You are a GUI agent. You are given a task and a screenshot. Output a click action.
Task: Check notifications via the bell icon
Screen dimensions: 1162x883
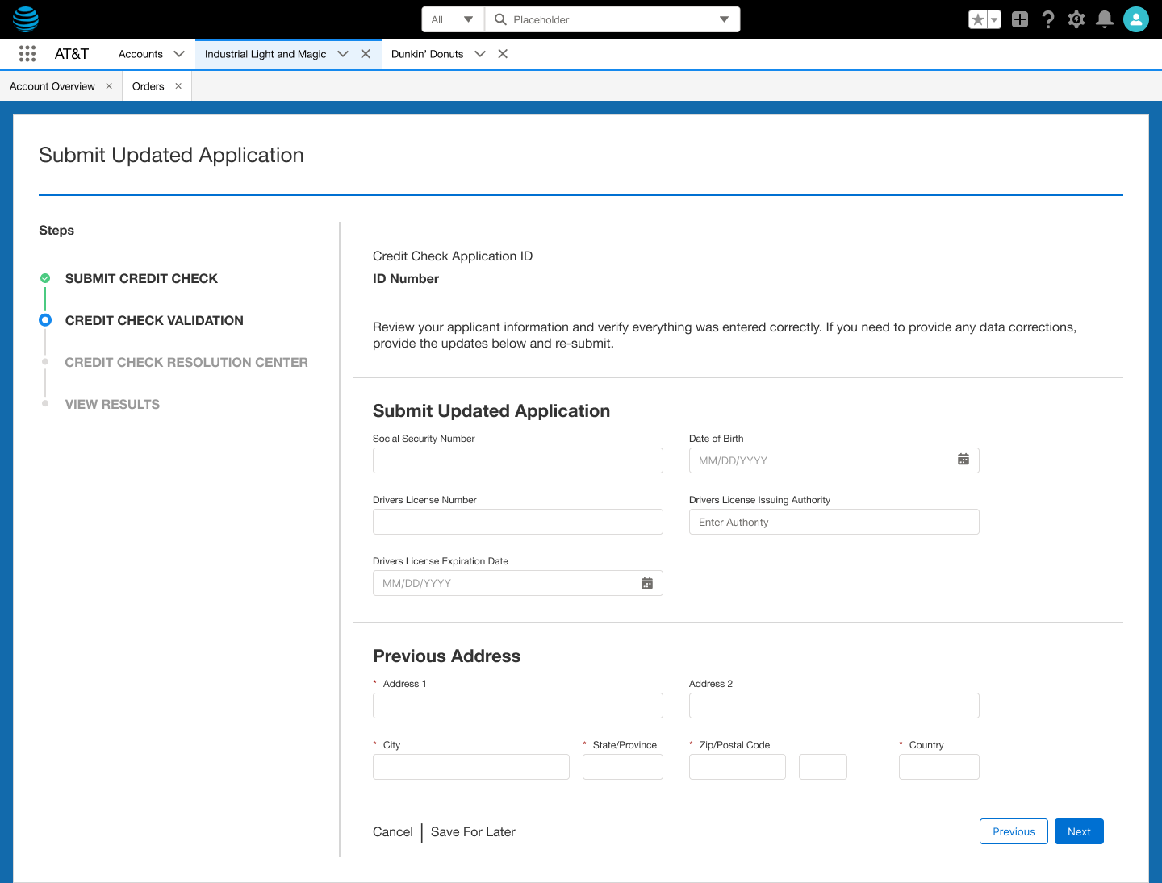click(x=1104, y=19)
